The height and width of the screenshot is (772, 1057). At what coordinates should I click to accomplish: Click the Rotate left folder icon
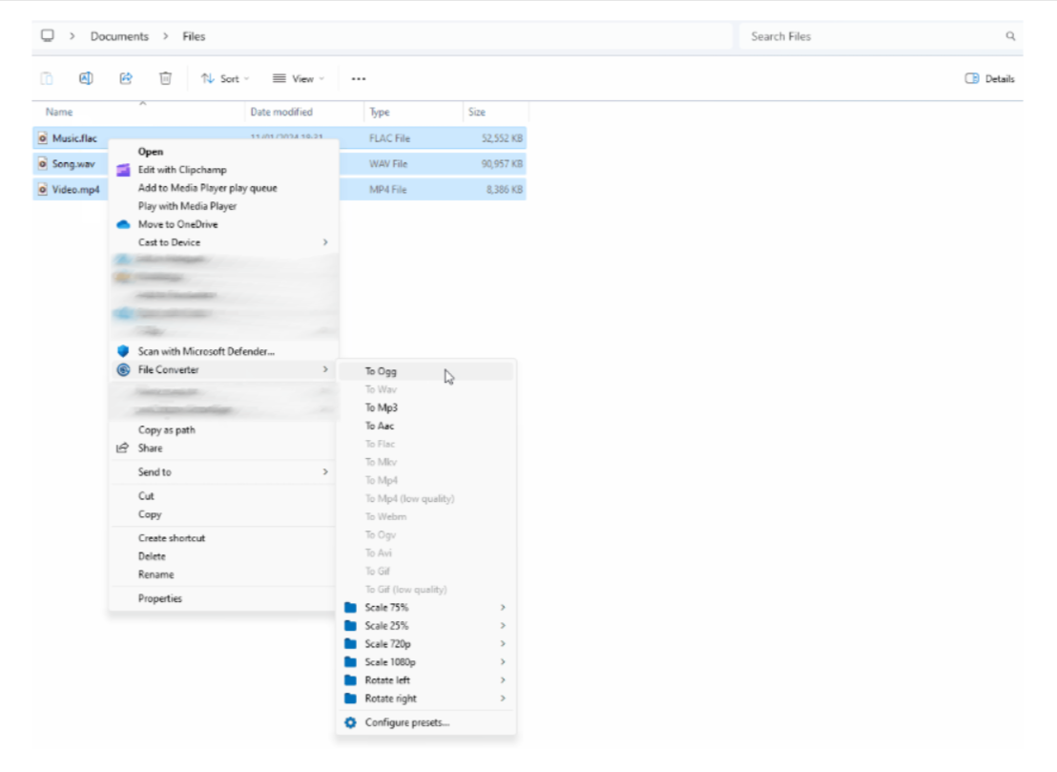coord(350,680)
